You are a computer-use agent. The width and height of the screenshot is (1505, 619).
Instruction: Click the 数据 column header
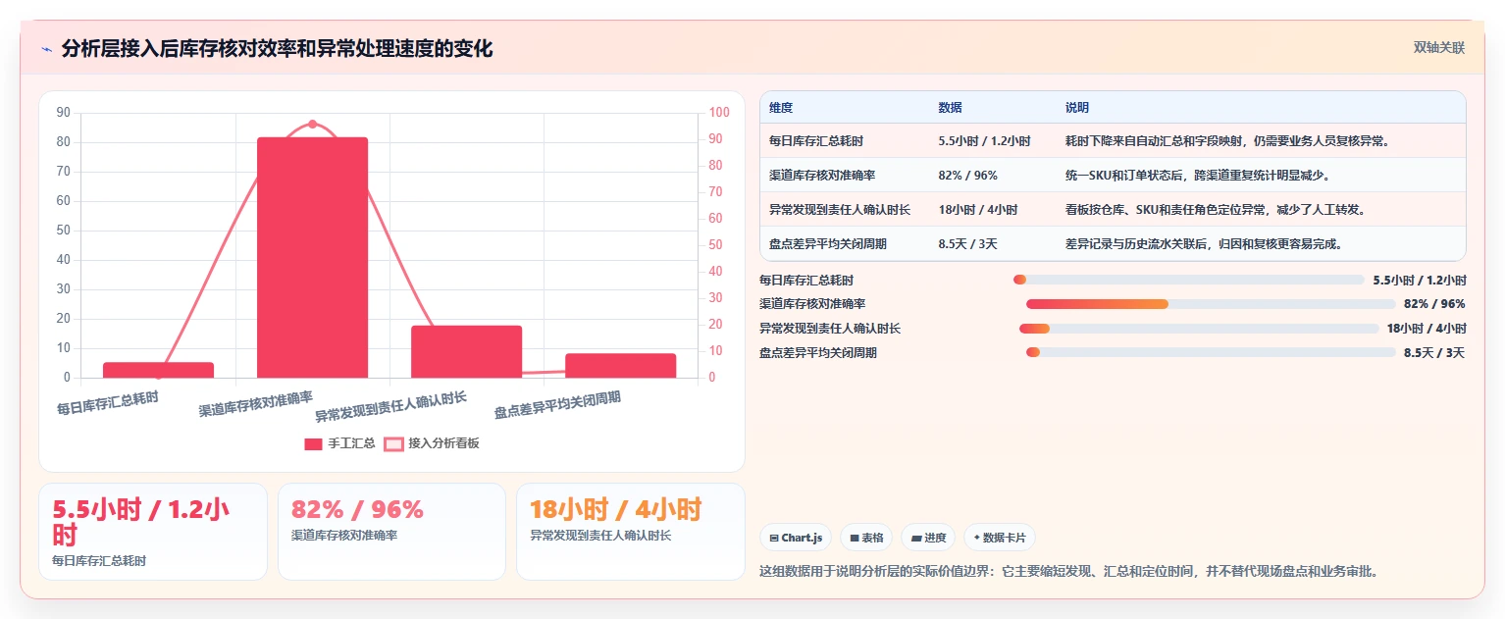950,108
